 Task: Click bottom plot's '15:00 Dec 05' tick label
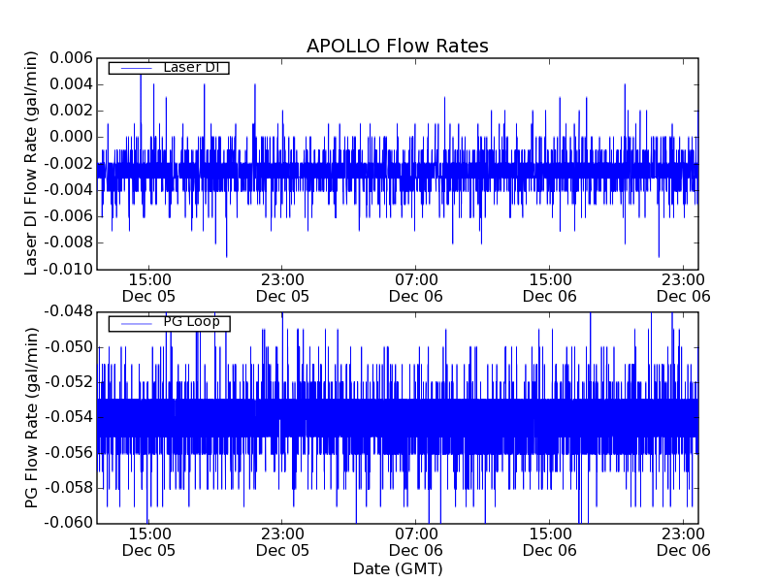coord(149,542)
